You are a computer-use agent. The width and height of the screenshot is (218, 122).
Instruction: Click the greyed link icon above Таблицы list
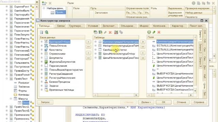(x=121, y=32)
